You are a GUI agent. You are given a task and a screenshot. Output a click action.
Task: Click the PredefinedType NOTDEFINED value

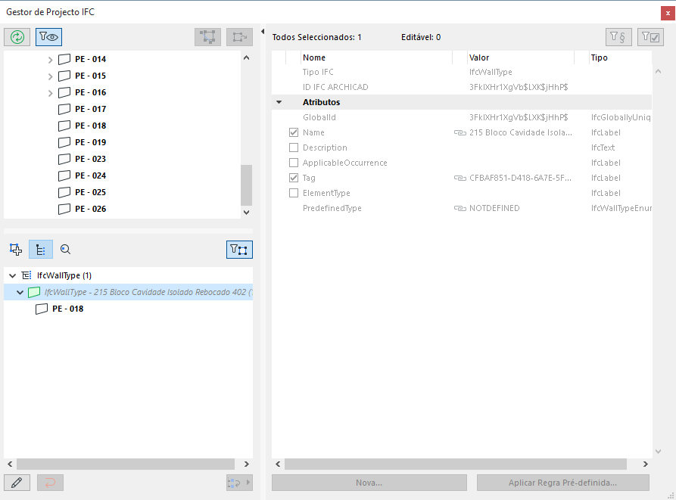pyautogui.click(x=494, y=209)
